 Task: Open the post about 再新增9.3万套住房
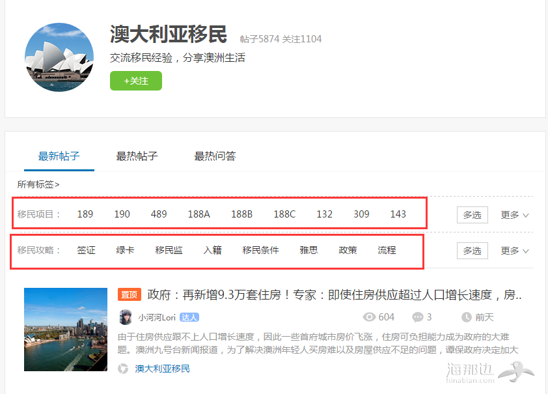(x=335, y=295)
